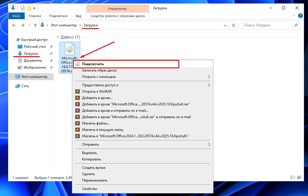Choose Создать ярлык in context menu
The image size is (308, 196).
(143, 168)
